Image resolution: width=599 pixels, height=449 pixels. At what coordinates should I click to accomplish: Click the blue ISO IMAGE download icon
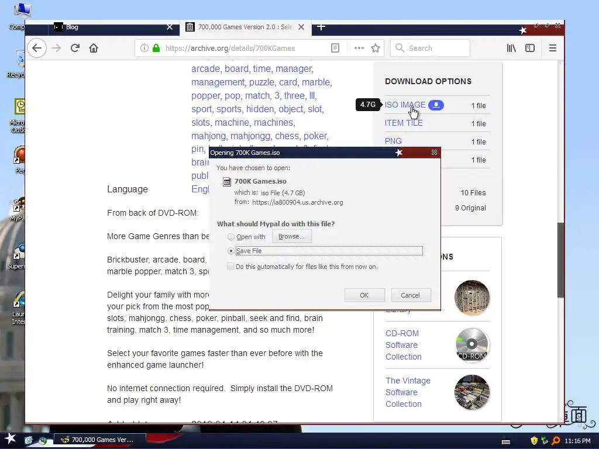(436, 105)
